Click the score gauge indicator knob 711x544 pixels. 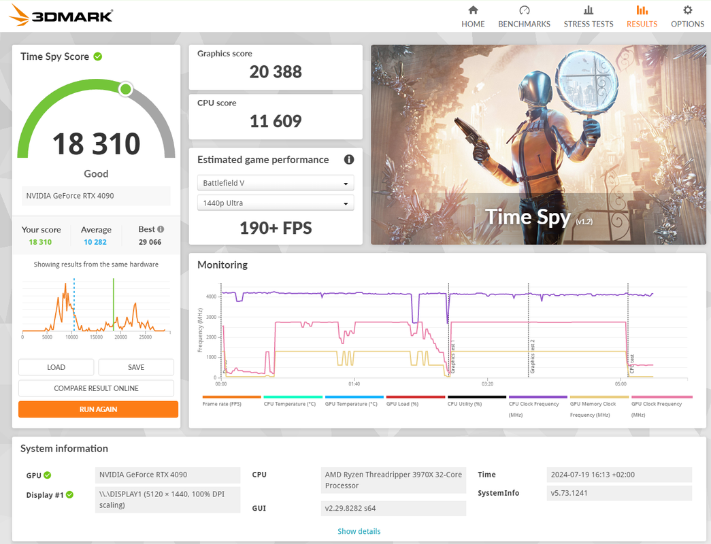[x=126, y=89]
